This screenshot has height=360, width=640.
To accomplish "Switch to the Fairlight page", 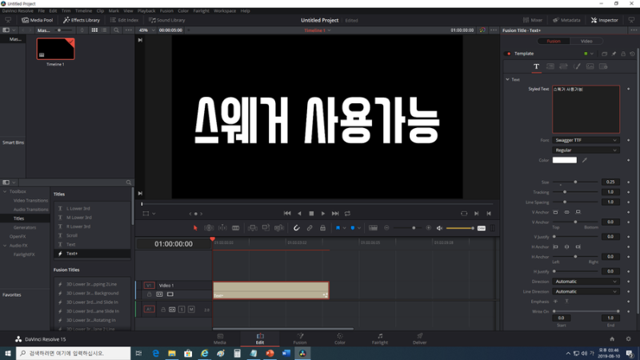I will 379,338.
